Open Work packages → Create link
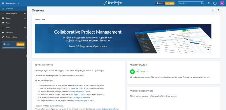Image resolution: width=226 pixels, height=110 pixels. click(80, 92)
